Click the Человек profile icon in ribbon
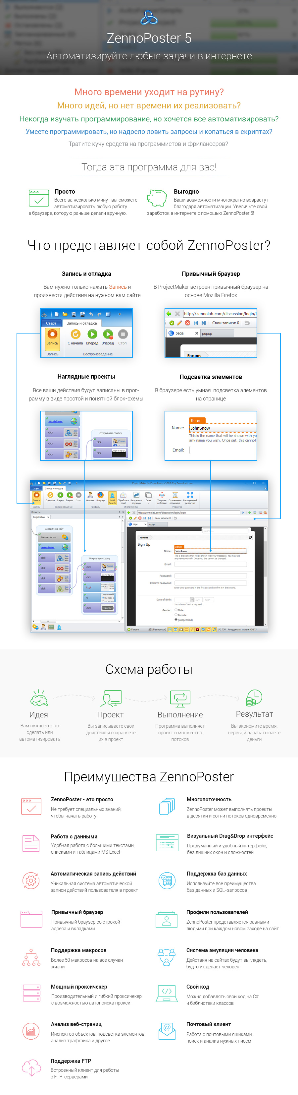The height and width of the screenshot is (1095, 298). pyautogui.click(x=90, y=496)
